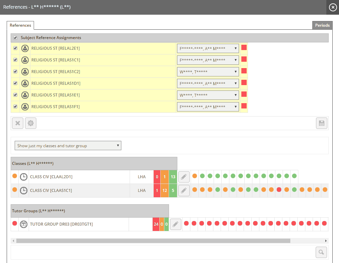Switch to the Periods tab
The image size is (339, 263).
point(322,25)
